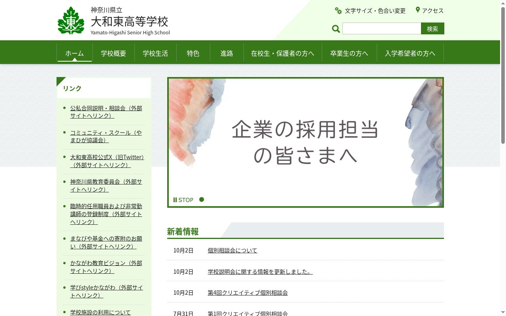Open the 学校生活 menu item
The height and width of the screenshot is (316, 506).
point(155,53)
